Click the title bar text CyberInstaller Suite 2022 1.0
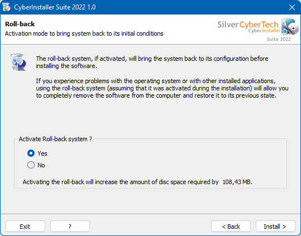 pos(55,7)
